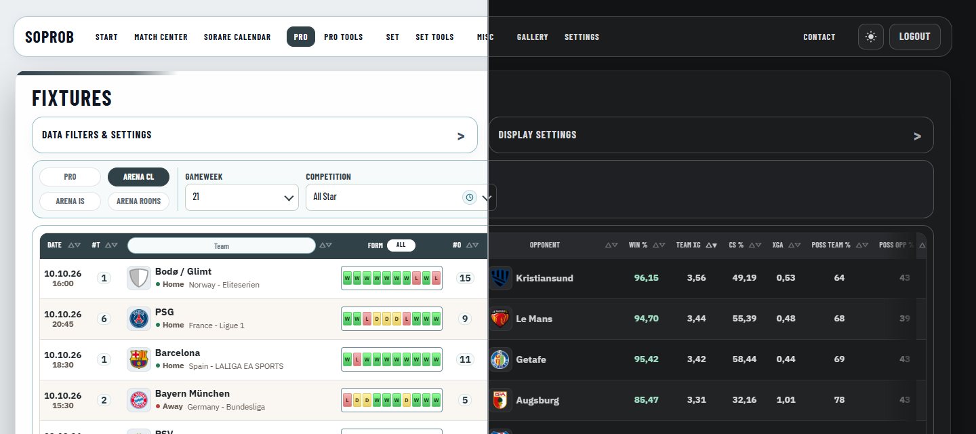976x434 pixels.
Task: Click the Getafe opponent crest
Action: [x=500, y=359]
